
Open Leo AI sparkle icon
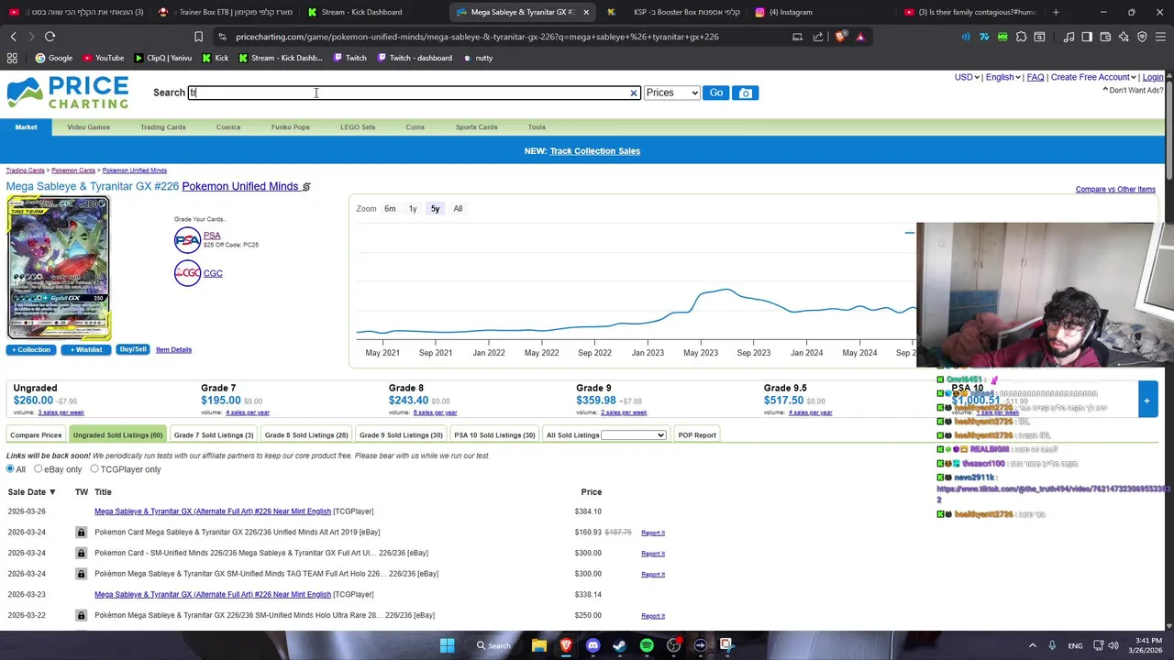1124,37
